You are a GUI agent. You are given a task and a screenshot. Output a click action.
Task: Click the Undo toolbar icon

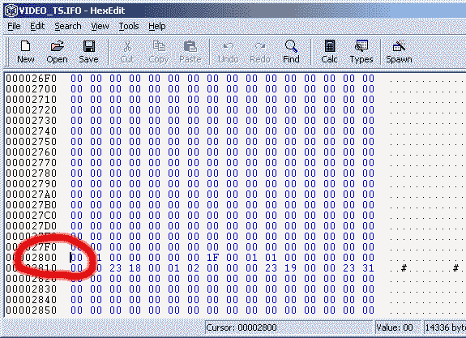229,52
